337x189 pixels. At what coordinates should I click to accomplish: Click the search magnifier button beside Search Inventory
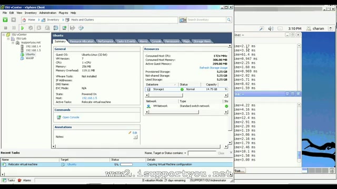coord(229,20)
